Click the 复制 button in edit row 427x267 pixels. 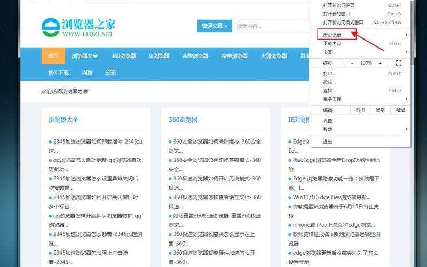[x=380, y=110]
